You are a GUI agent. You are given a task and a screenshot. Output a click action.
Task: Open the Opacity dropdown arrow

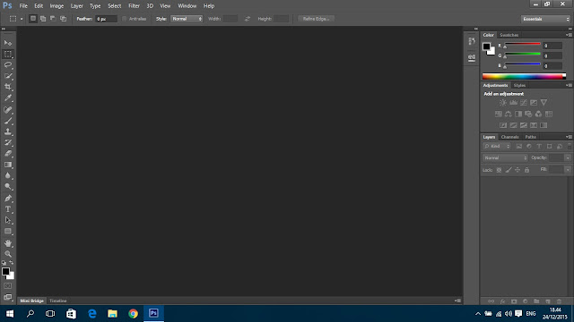click(568, 157)
